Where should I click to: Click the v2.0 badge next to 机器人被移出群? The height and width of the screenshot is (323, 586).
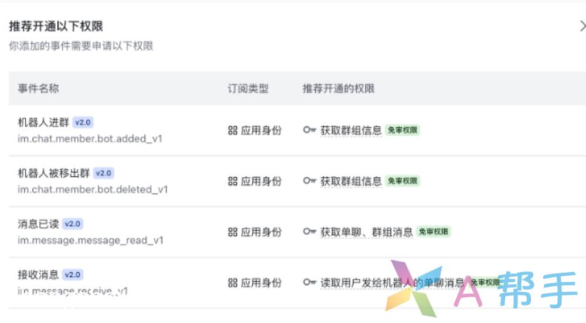tap(103, 173)
